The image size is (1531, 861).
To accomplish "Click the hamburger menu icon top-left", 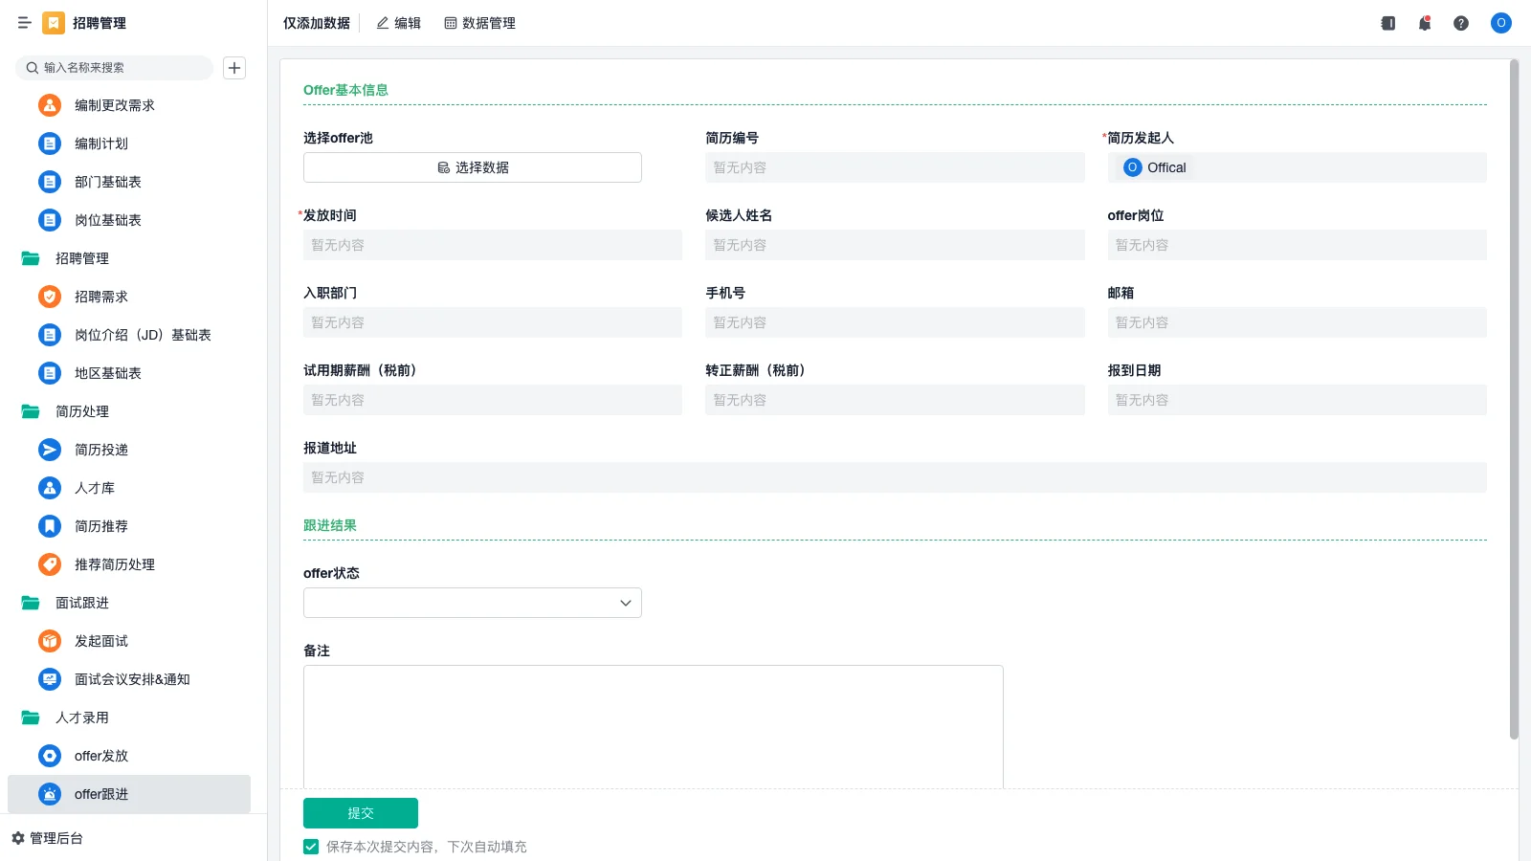I will tap(25, 23).
